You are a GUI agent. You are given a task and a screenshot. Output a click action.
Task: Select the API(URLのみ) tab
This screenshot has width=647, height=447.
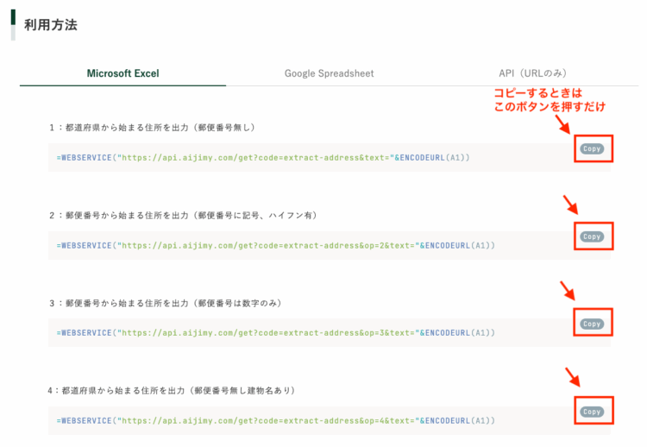pos(532,73)
